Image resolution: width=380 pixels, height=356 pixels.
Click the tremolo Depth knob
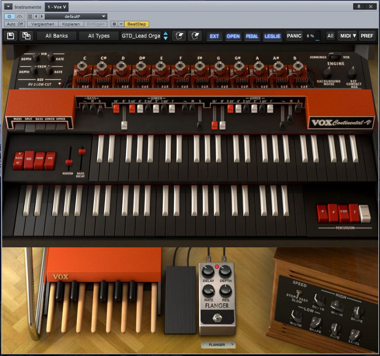click(x=34, y=70)
